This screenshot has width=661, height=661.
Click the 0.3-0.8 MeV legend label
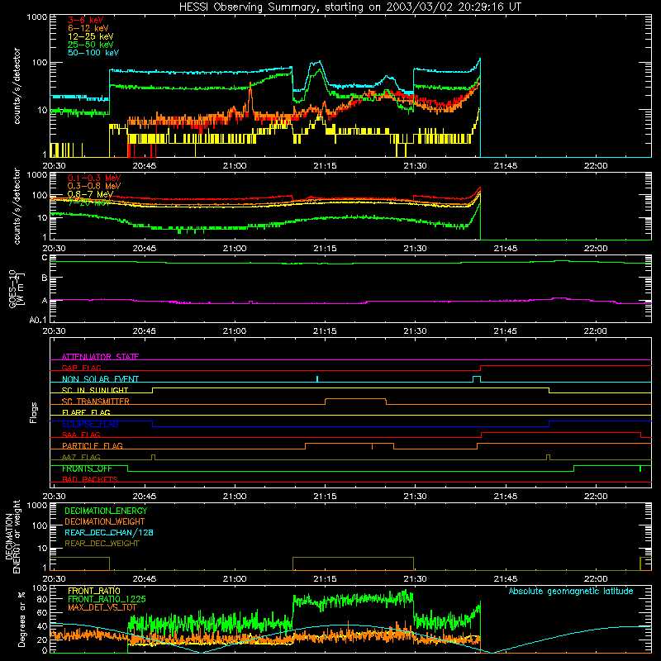94,186
